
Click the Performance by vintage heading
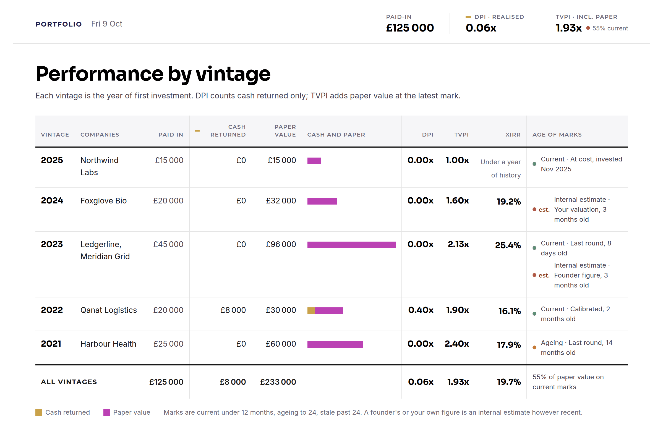[153, 74]
